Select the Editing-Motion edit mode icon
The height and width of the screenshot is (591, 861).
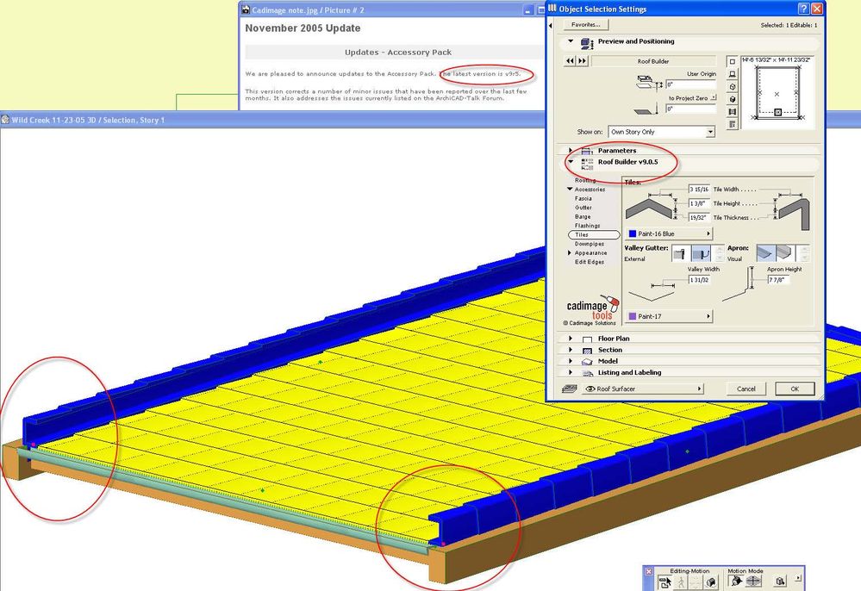click(665, 582)
